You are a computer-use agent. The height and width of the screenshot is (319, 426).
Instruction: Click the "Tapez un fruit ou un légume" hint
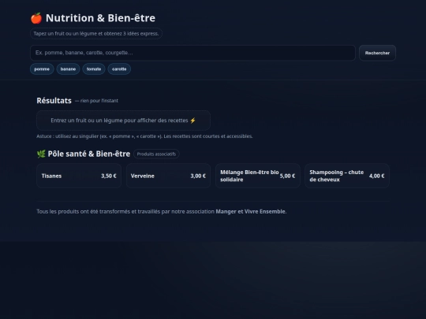point(96,34)
